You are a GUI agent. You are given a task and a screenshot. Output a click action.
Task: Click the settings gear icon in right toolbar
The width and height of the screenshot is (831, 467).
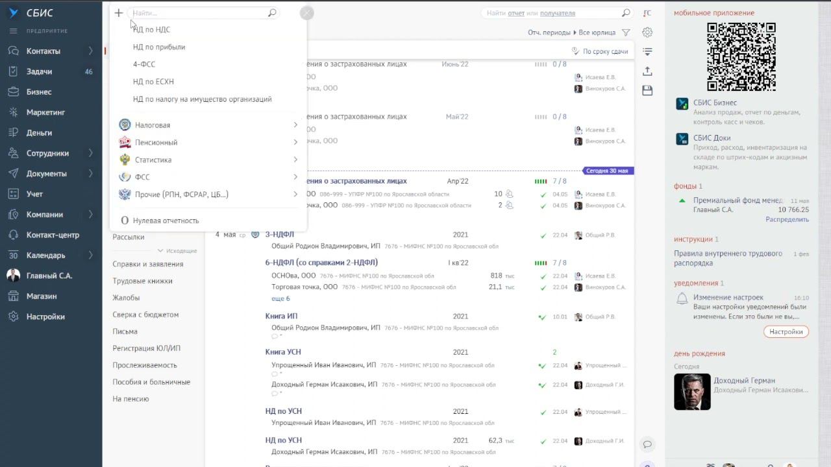[647, 32]
